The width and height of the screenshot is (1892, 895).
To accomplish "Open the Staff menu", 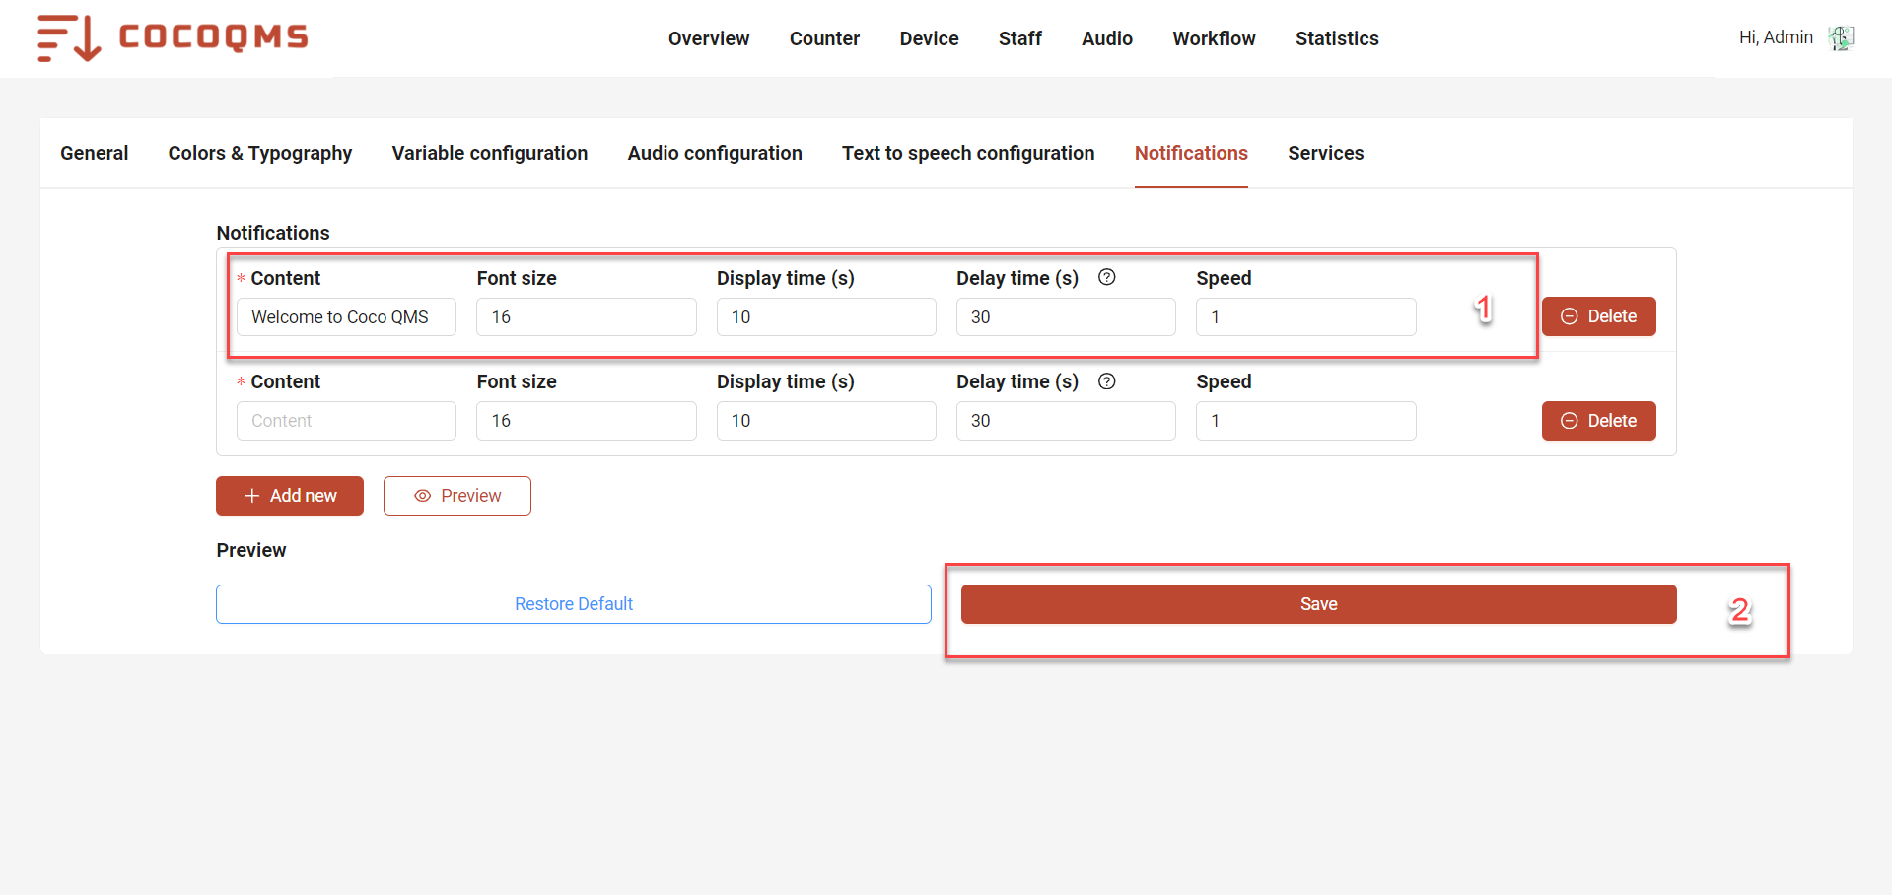I will coord(1019,38).
